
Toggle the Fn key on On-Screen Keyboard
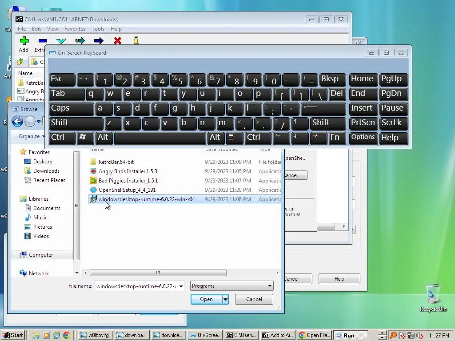337,138
